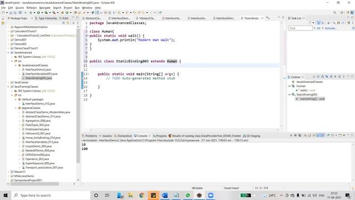Click the Activate... link in the Task List
The width and height of the screenshot is (355, 200).
[331, 28]
